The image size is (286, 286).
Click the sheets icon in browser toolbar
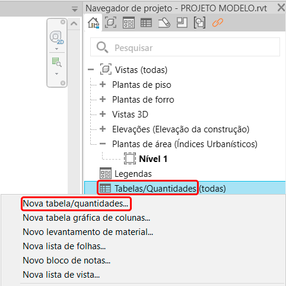tap(164, 23)
